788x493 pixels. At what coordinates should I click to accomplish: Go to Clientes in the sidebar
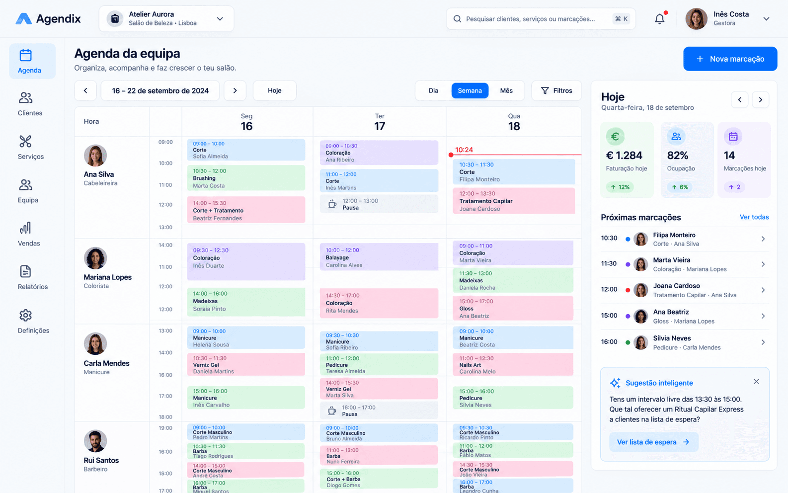(x=30, y=104)
